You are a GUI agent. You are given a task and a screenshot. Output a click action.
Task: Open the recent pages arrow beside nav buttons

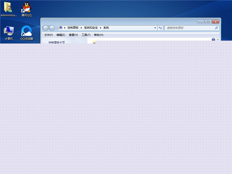click(x=56, y=28)
